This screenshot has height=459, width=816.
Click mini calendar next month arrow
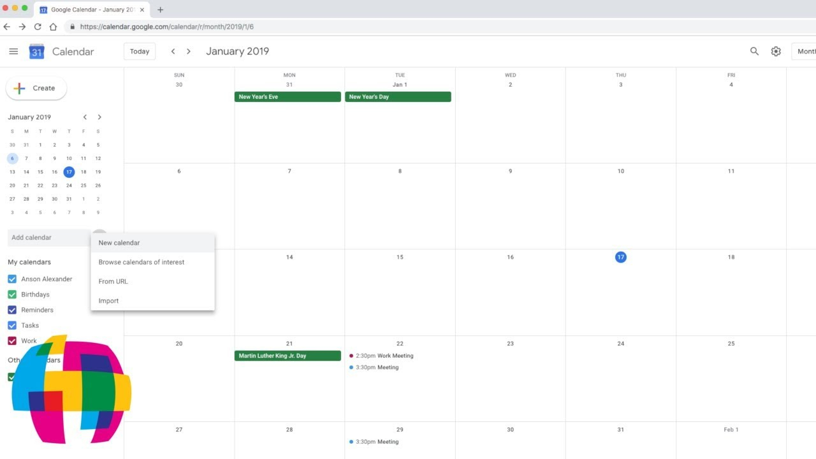coord(99,117)
